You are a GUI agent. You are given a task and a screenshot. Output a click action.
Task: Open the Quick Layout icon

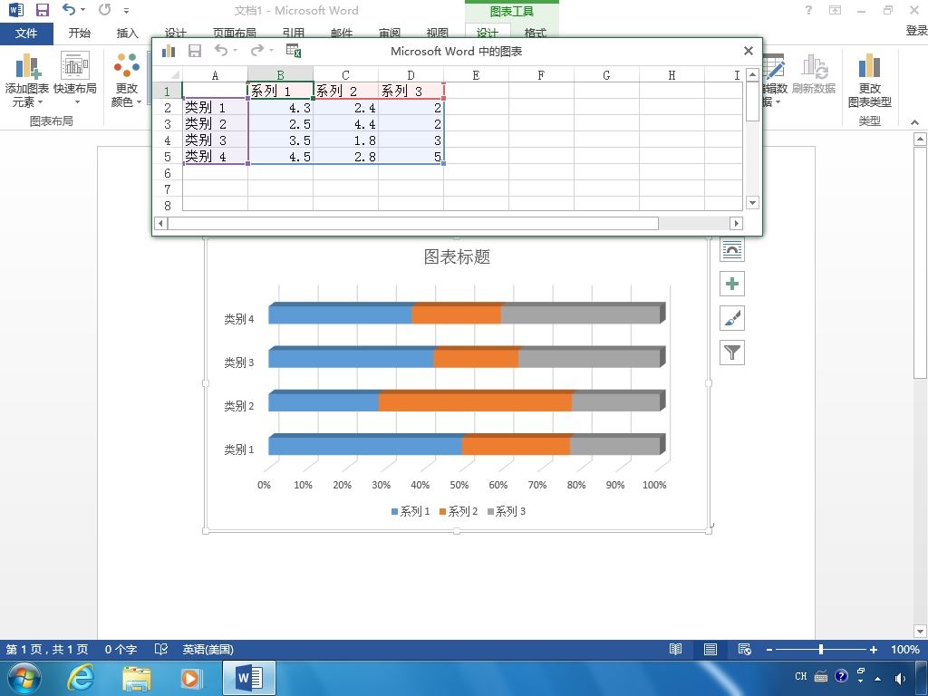tap(74, 65)
